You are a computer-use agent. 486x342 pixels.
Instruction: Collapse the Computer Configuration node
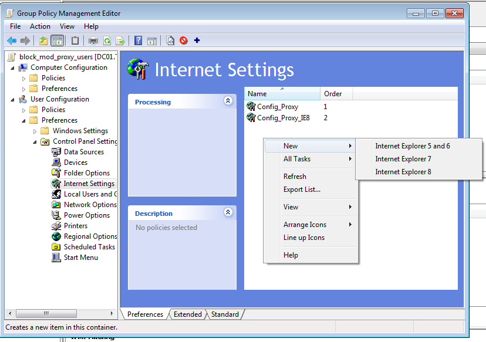point(12,68)
